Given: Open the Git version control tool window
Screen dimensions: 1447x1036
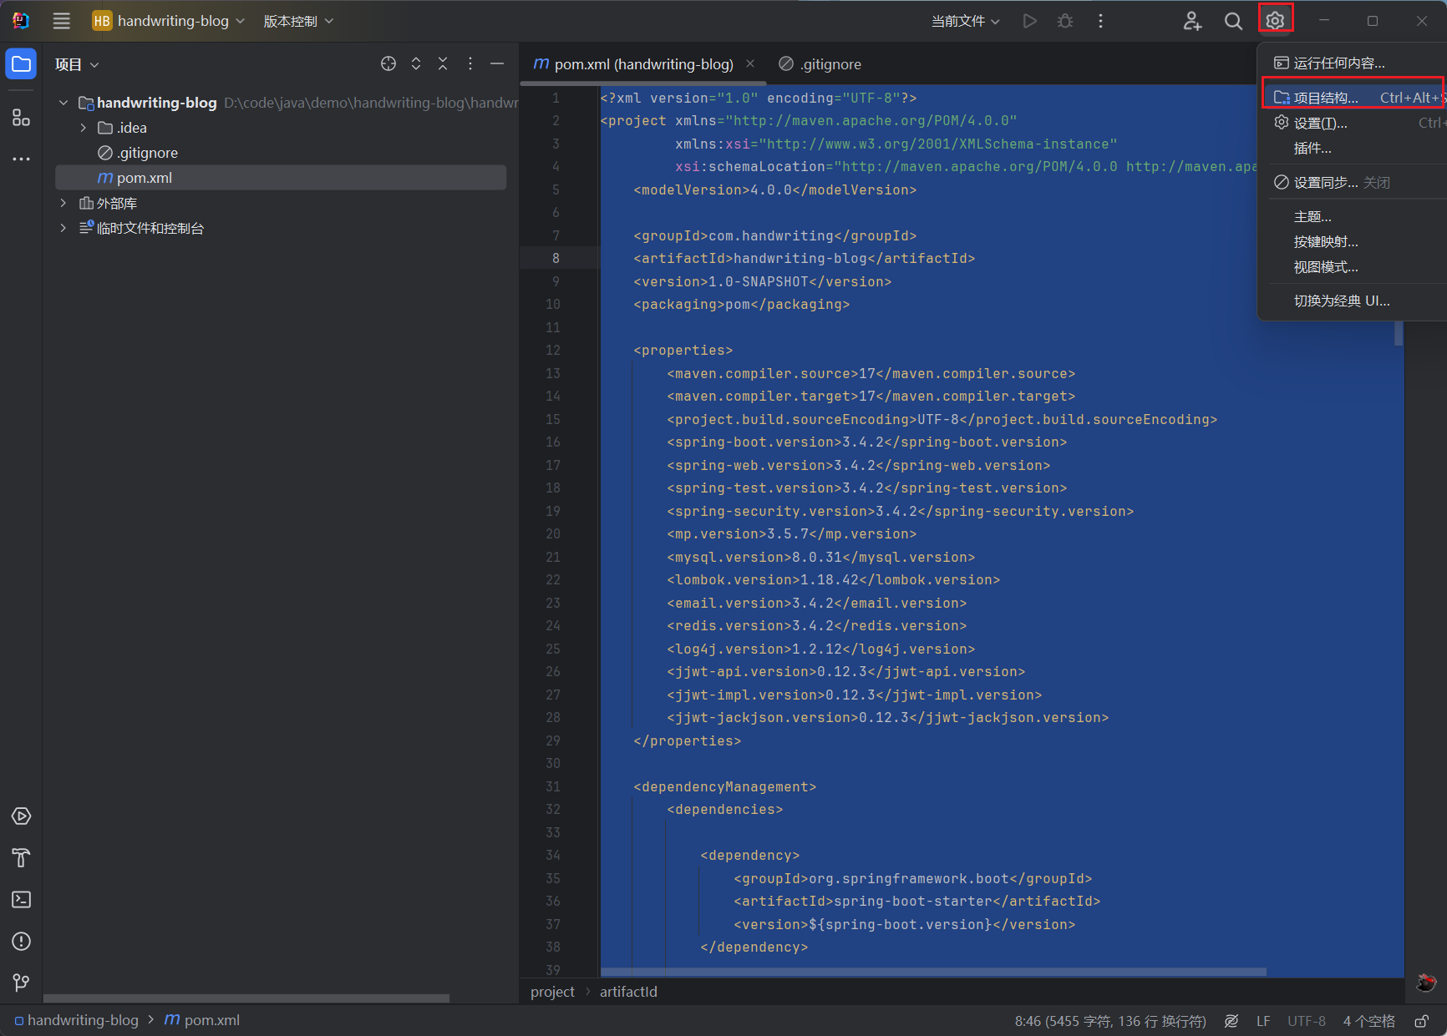Looking at the screenshot, I should [x=21, y=983].
